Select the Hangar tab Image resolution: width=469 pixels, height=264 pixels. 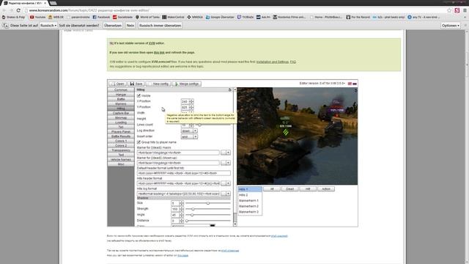coord(121,95)
